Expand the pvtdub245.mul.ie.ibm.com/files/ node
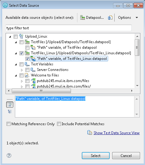Image resolution: width=145 pixels, height=165 pixels. [22, 87]
